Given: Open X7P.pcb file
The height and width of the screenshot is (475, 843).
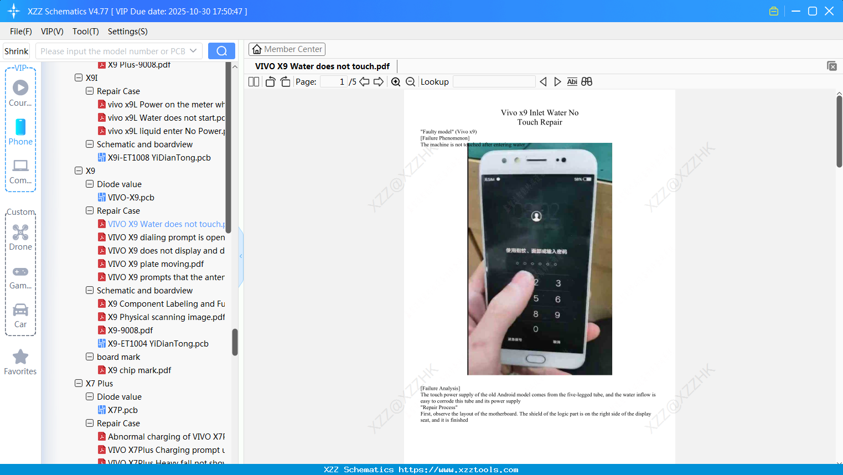Looking at the screenshot, I should 117,410.
